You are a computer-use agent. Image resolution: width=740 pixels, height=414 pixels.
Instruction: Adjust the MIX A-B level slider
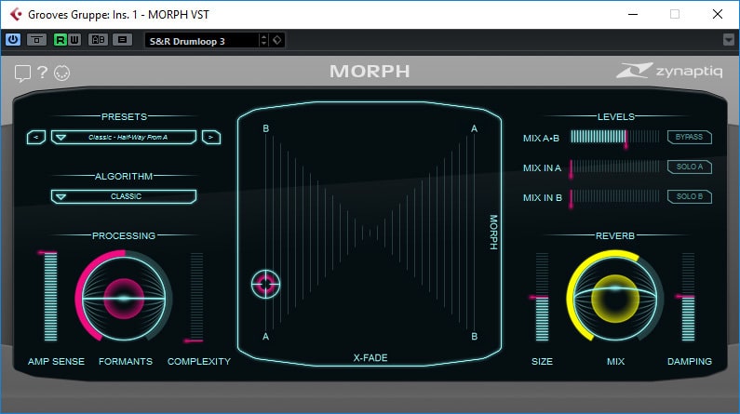[x=615, y=137]
